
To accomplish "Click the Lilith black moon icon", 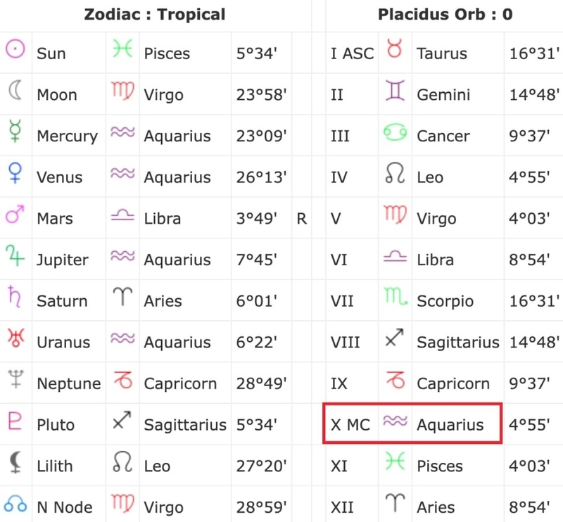I will 15,462.
